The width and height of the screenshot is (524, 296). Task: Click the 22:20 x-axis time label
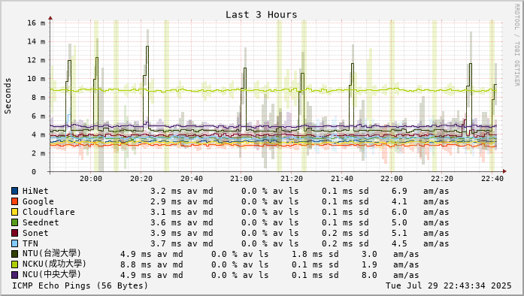point(442,179)
